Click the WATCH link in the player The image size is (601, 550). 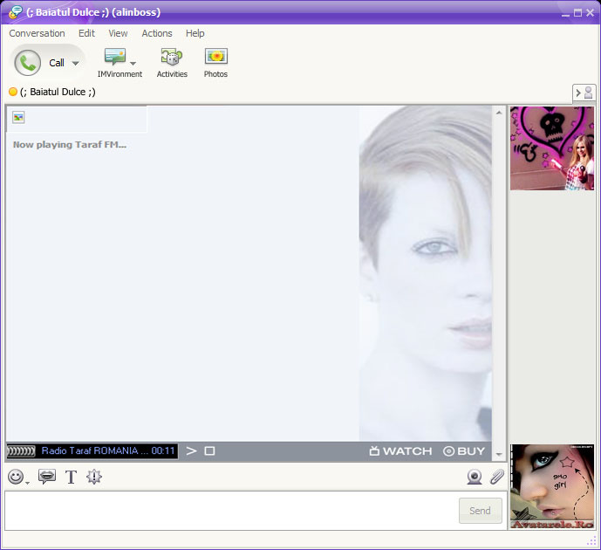point(400,451)
